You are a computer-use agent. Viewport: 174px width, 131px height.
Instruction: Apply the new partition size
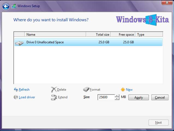(138, 98)
